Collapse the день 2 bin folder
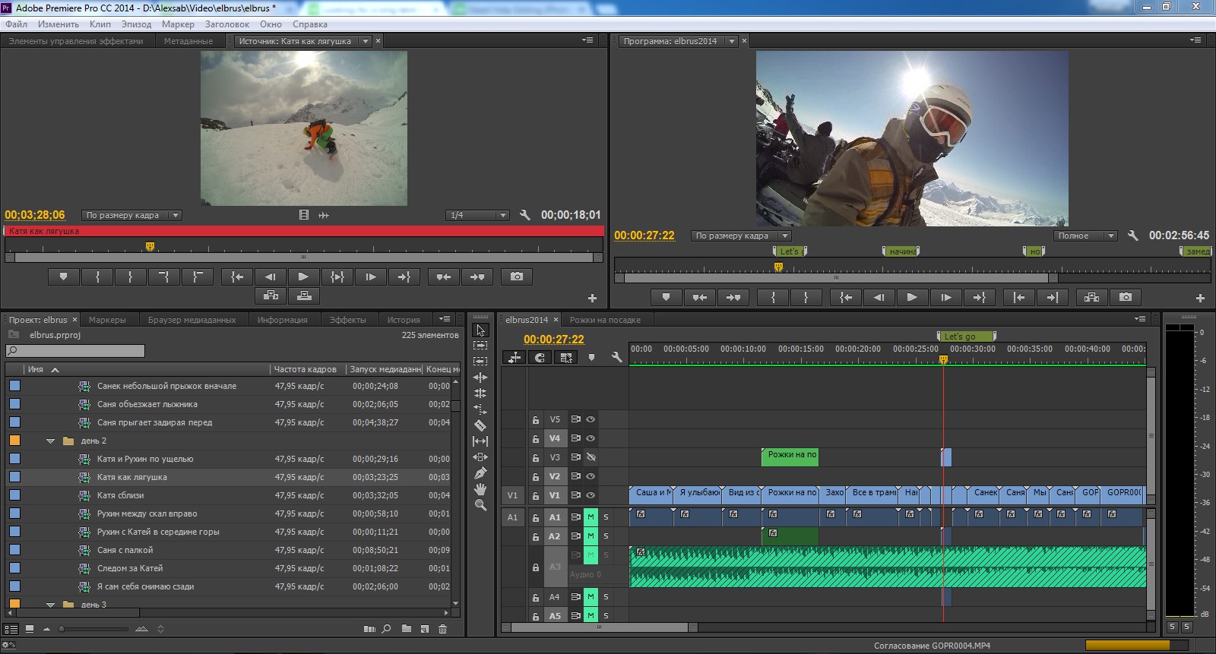Viewport: 1216px width, 654px height. click(50, 441)
